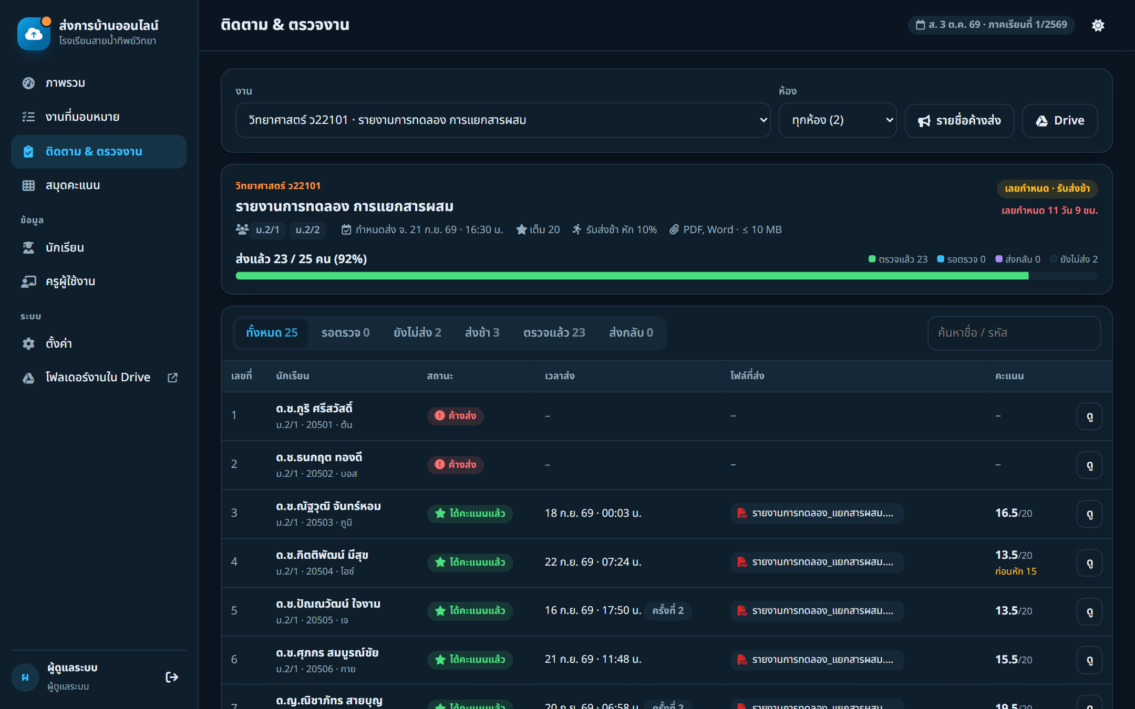View submission of ด.ช.ภูริ ศรีสวัสดิ์

click(1089, 416)
